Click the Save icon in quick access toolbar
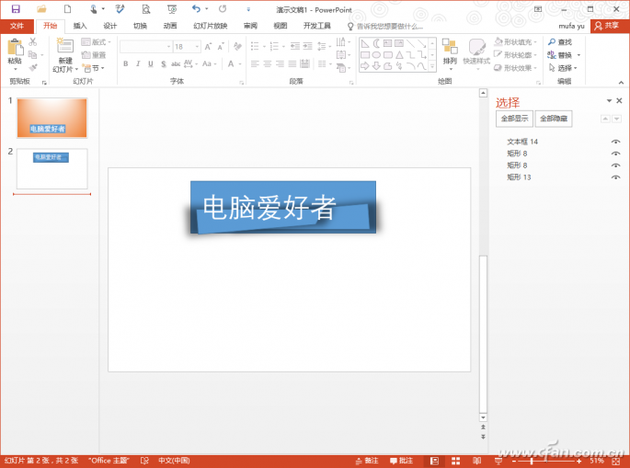630x468 pixels. (x=16, y=9)
